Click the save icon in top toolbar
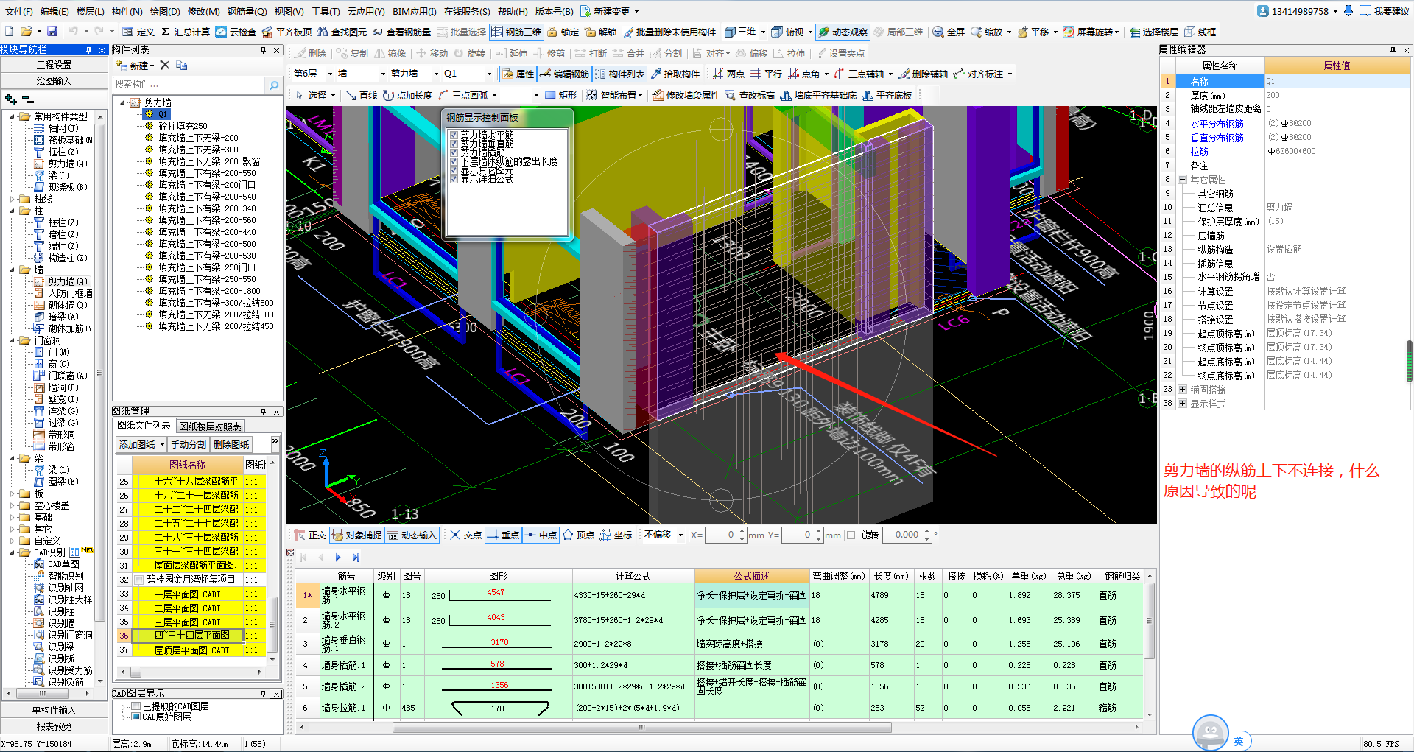The height and width of the screenshot is (752, 1414). pyautogui.click(x=52, y=32)
